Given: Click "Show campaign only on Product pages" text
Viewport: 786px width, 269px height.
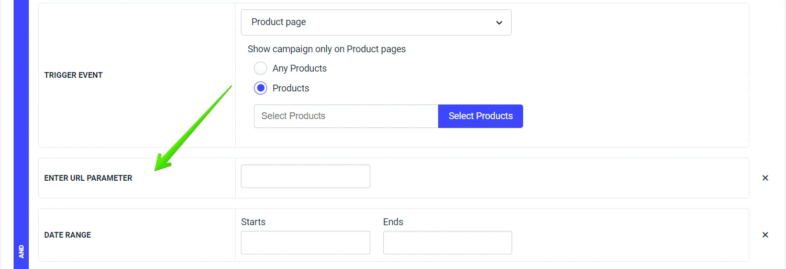Looking at the screenshot, I should tap(326, 49).
